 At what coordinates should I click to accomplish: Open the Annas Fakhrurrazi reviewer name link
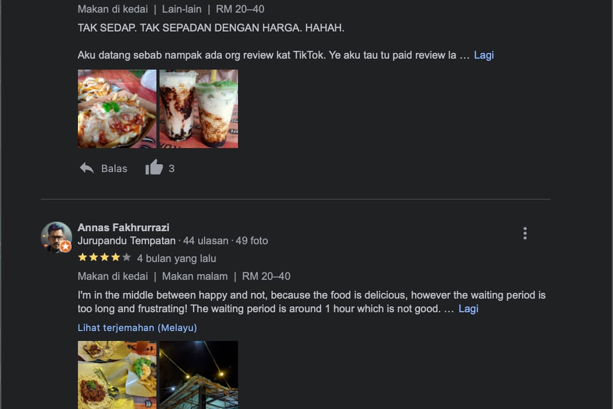123,228
